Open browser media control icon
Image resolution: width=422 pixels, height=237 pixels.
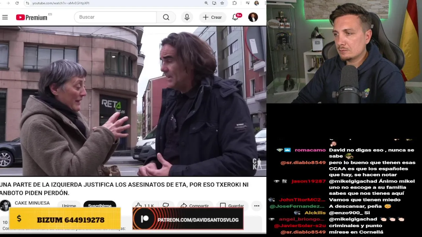point(248,3)
